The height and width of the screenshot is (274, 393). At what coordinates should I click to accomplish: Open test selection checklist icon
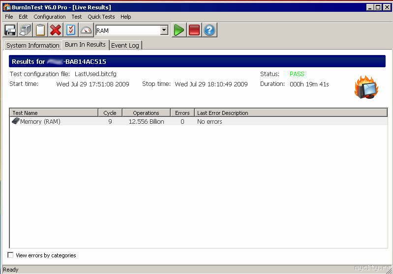(x=71, y=30)
